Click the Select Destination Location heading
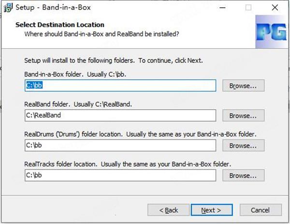 coord(60,25)
